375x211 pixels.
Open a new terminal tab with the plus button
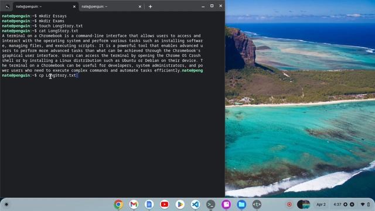point(150,6)
